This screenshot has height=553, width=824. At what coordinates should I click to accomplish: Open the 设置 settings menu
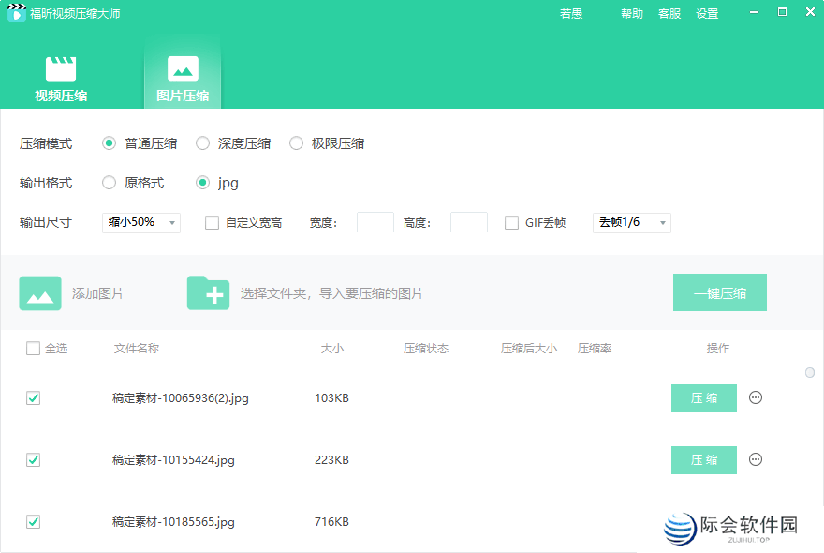[x=707, y=14]
